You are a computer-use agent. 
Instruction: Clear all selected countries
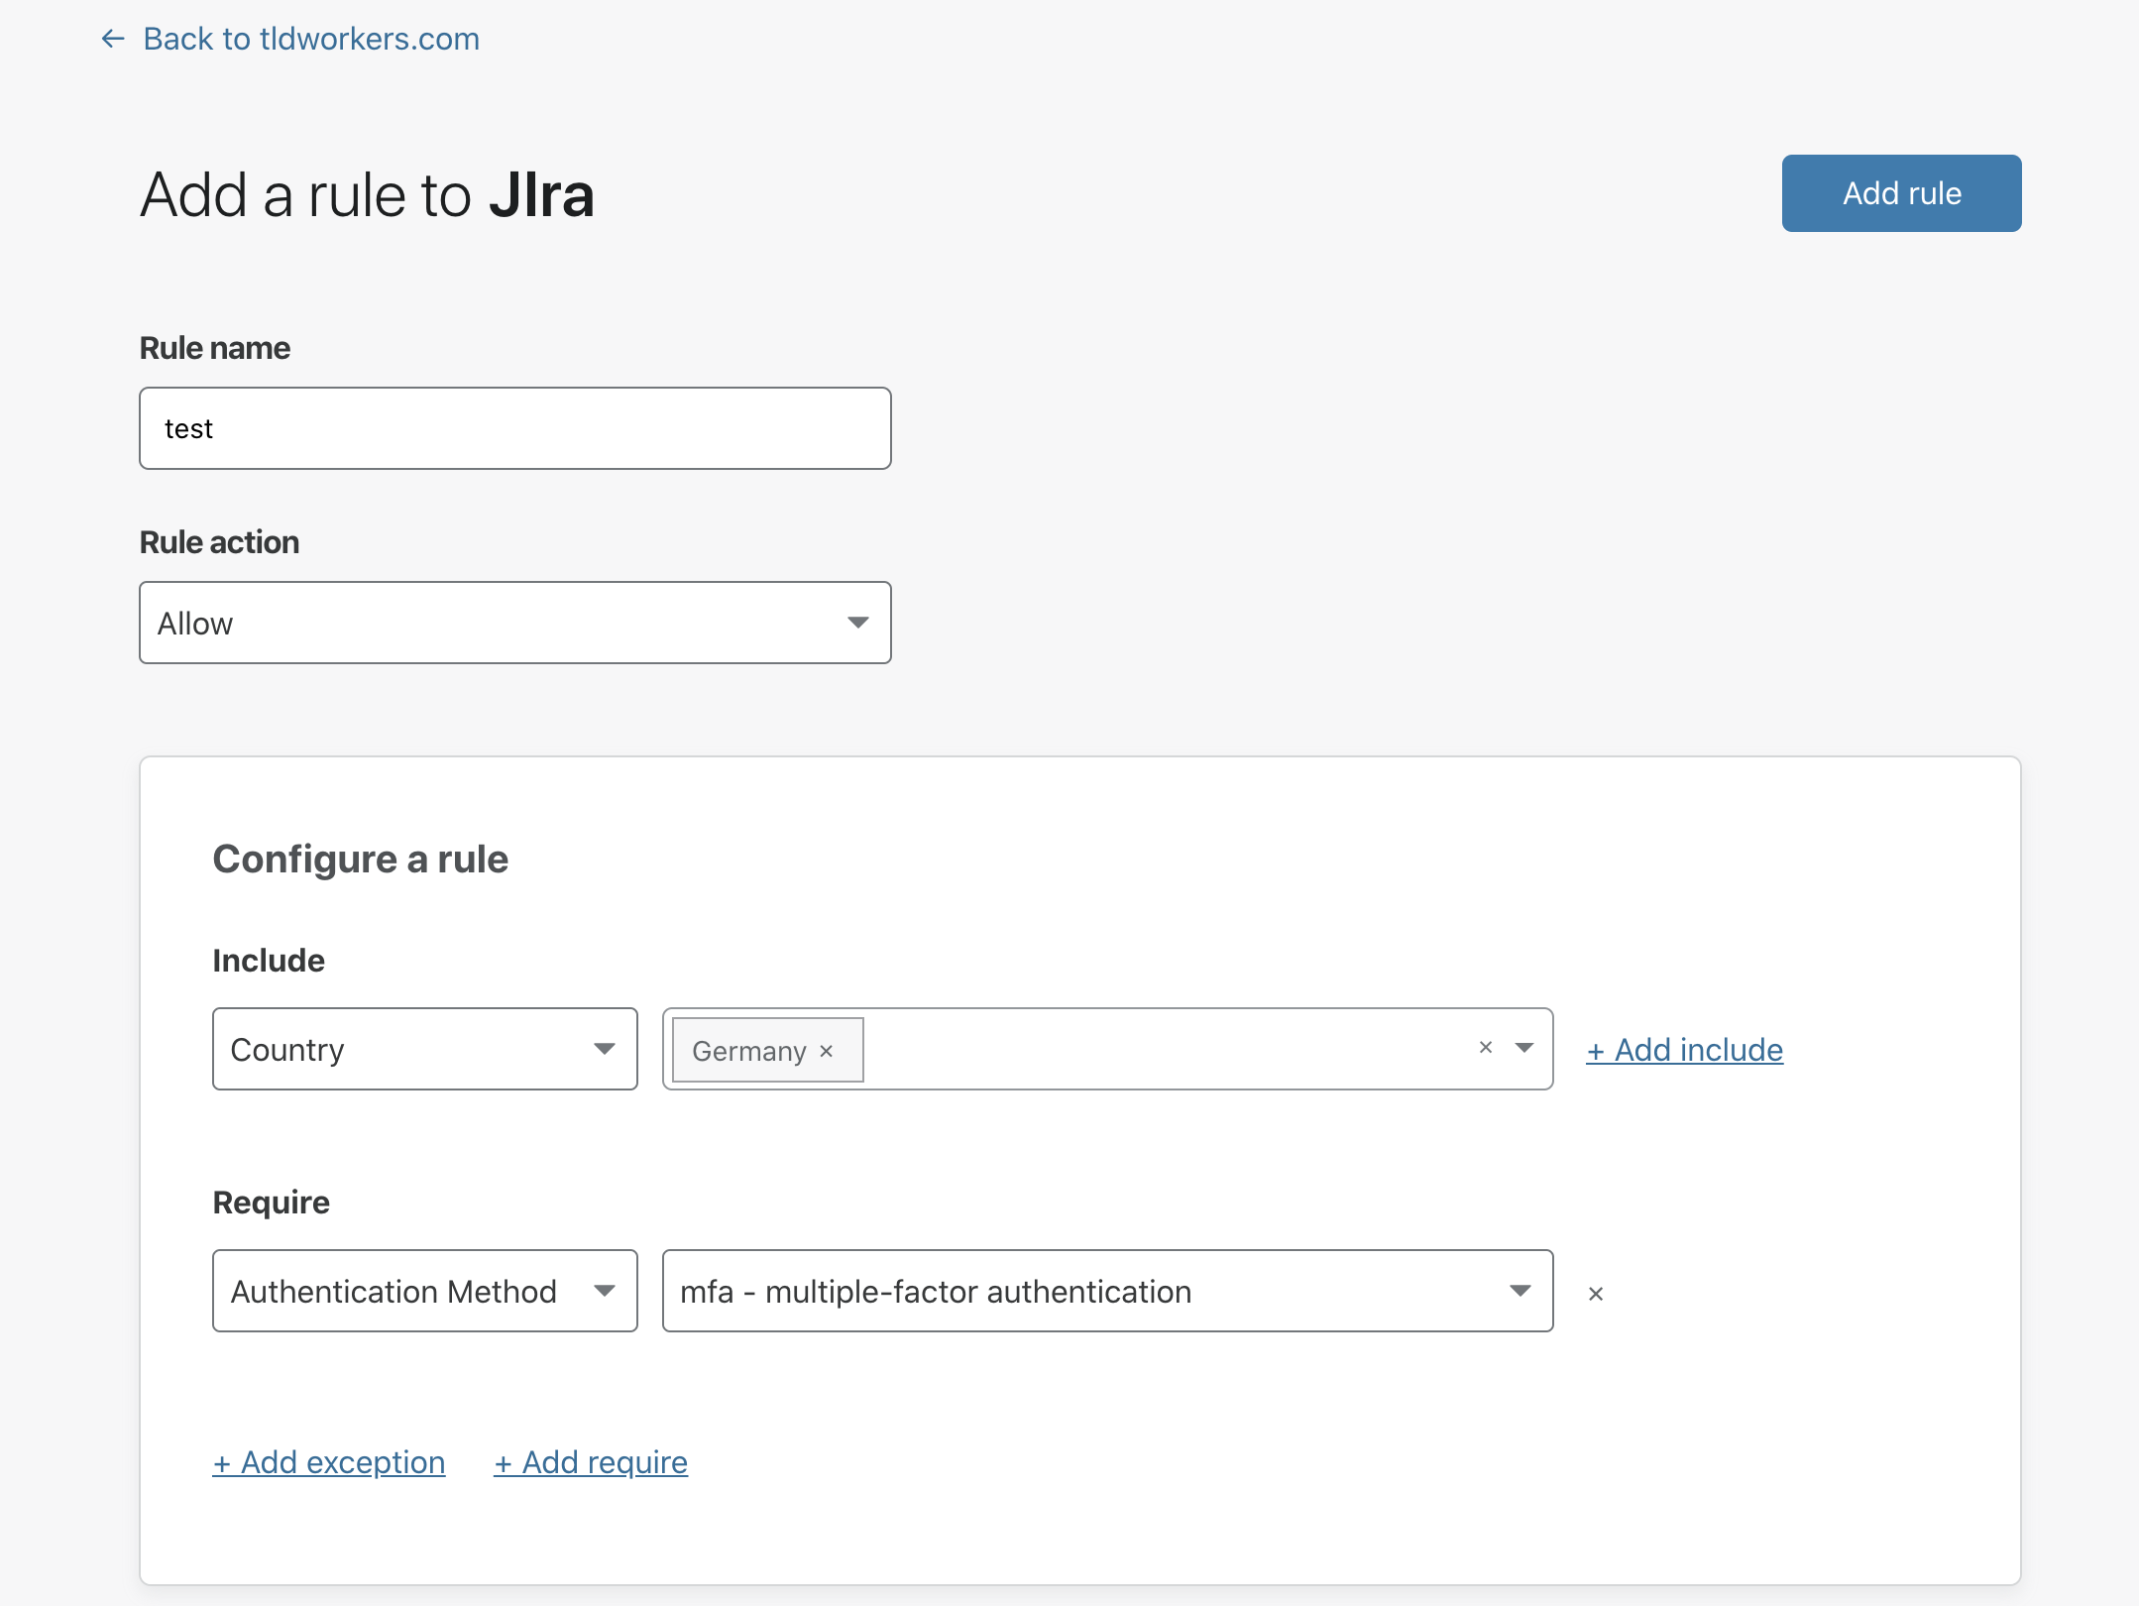point(1485,1048)
